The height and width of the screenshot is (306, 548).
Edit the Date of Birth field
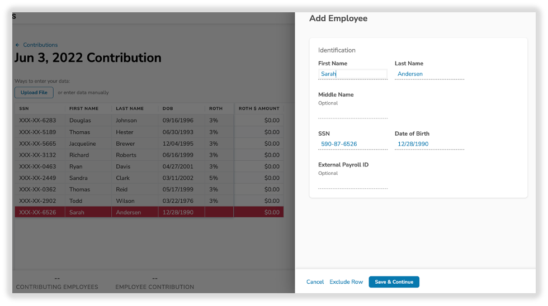point(429,144)
